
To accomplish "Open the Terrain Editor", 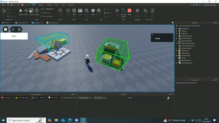I will pos(60,12).
